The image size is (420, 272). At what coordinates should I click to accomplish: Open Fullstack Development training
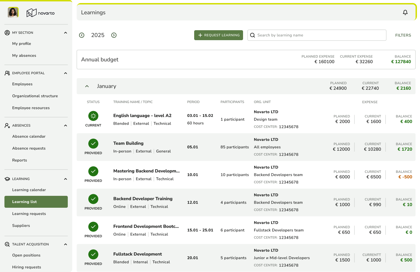(x=137, y=254)
